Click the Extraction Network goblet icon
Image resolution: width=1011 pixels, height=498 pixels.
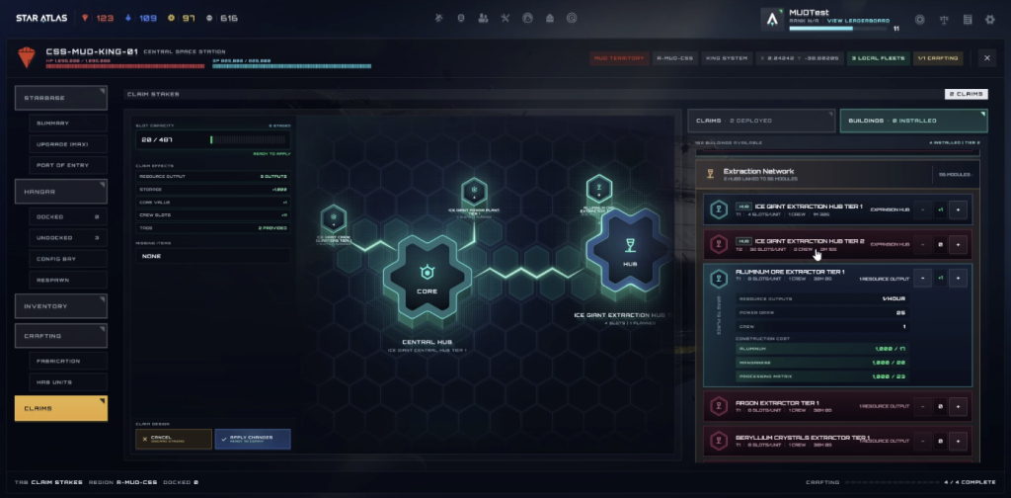click(710, 174)
